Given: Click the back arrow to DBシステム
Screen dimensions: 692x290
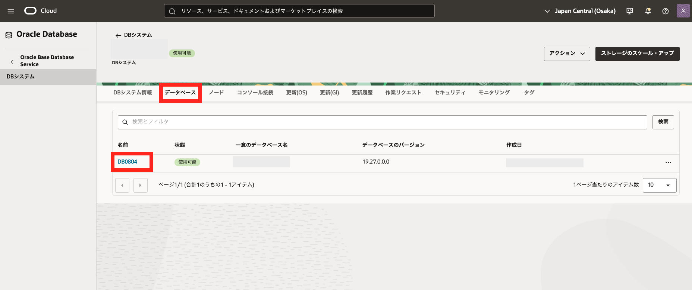Looking at the screenshot, I should coord(118,35).
